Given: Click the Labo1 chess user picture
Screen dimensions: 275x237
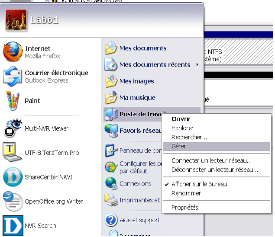Looking at the screenshot, I should (16, 20).
